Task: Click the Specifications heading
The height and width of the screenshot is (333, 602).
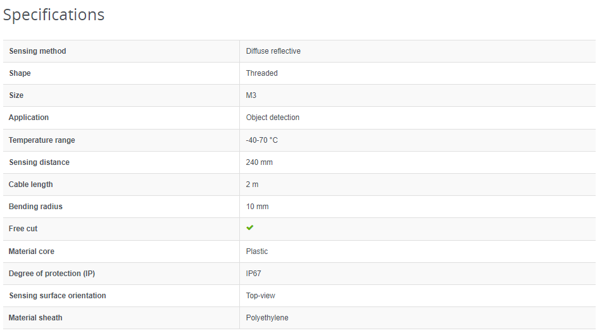Action: click(x=54, y=15)
